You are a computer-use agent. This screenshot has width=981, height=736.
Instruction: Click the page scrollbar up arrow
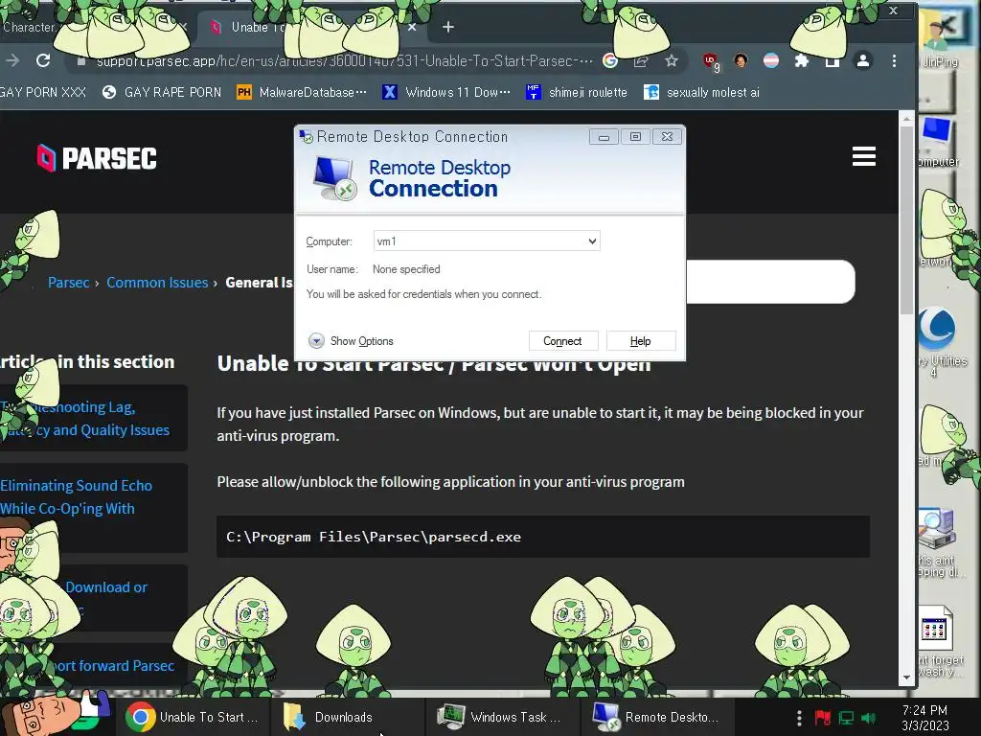click(x=906, y=118)
